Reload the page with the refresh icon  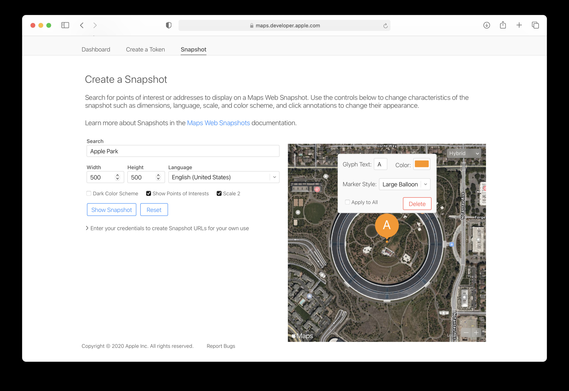[x=385, y=26]
